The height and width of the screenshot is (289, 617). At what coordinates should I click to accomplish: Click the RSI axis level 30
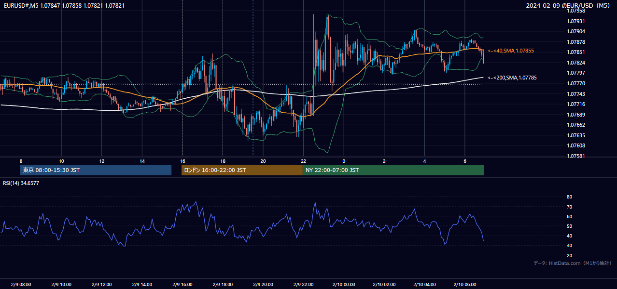tap(569, 246)
